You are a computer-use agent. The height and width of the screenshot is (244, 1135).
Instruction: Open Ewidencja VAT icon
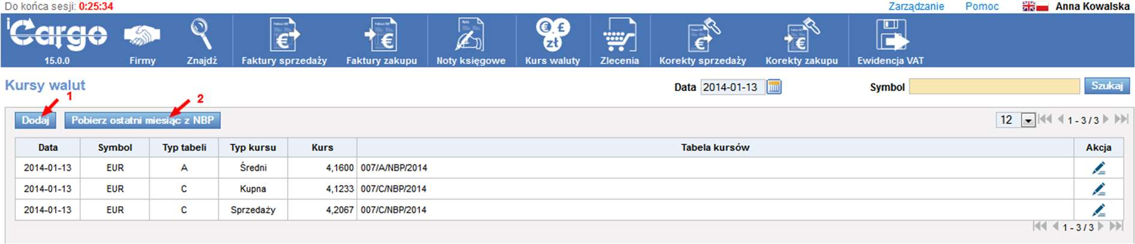(890, 36)
